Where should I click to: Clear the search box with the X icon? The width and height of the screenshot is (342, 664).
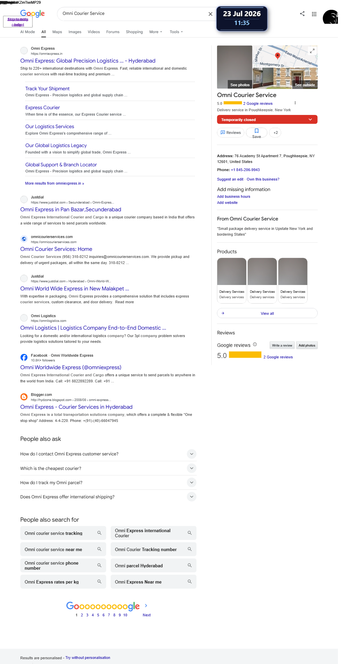coord(211,14)
